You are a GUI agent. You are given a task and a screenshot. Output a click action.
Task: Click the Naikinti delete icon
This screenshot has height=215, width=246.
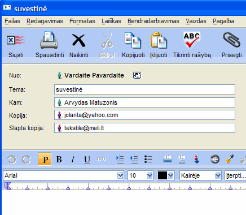coord(78,40)
